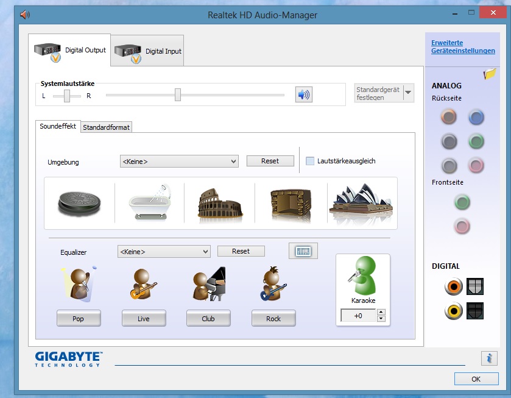Click the blue rear analog jack
The height and width of the screenshot is (398, 511).
pos(476,118)
